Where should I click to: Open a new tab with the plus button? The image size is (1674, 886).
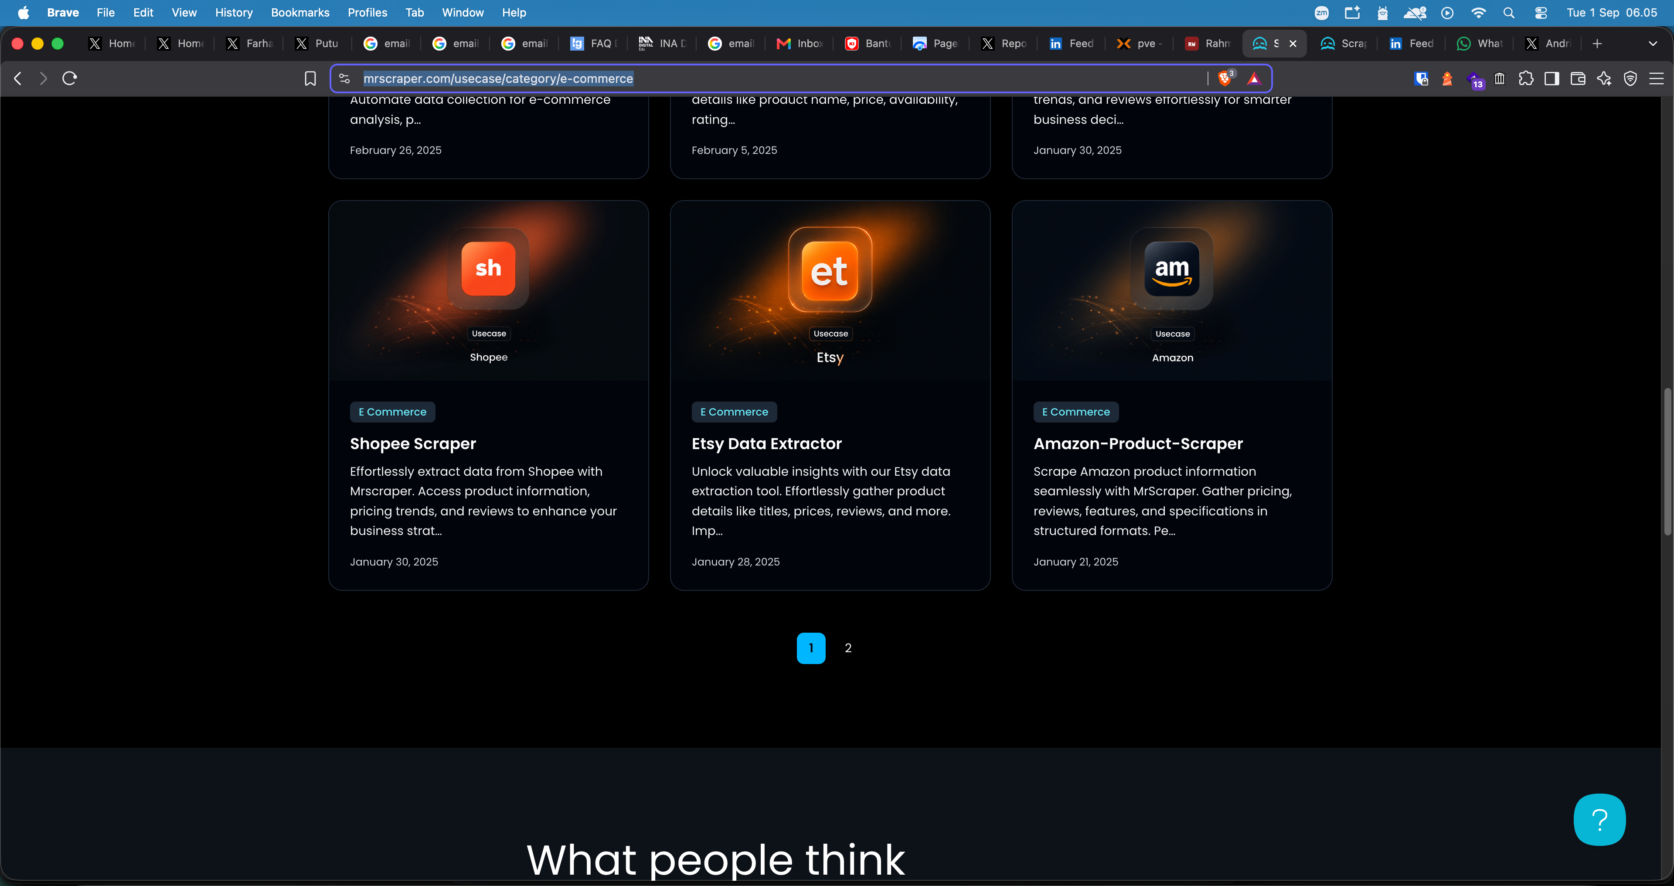[1597, 44]
